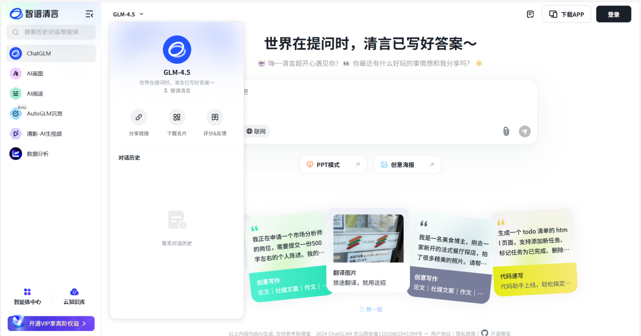Viewport: 641px width, 336px height.
Task: Open the 开源模型 GitHub link
Action: (x=496, y=333)
